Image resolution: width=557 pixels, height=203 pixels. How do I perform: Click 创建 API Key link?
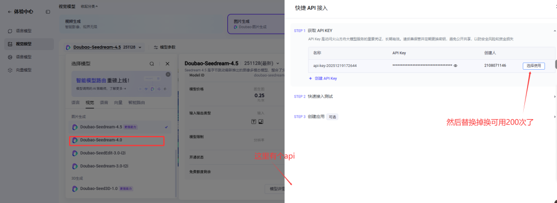[323, 78]
